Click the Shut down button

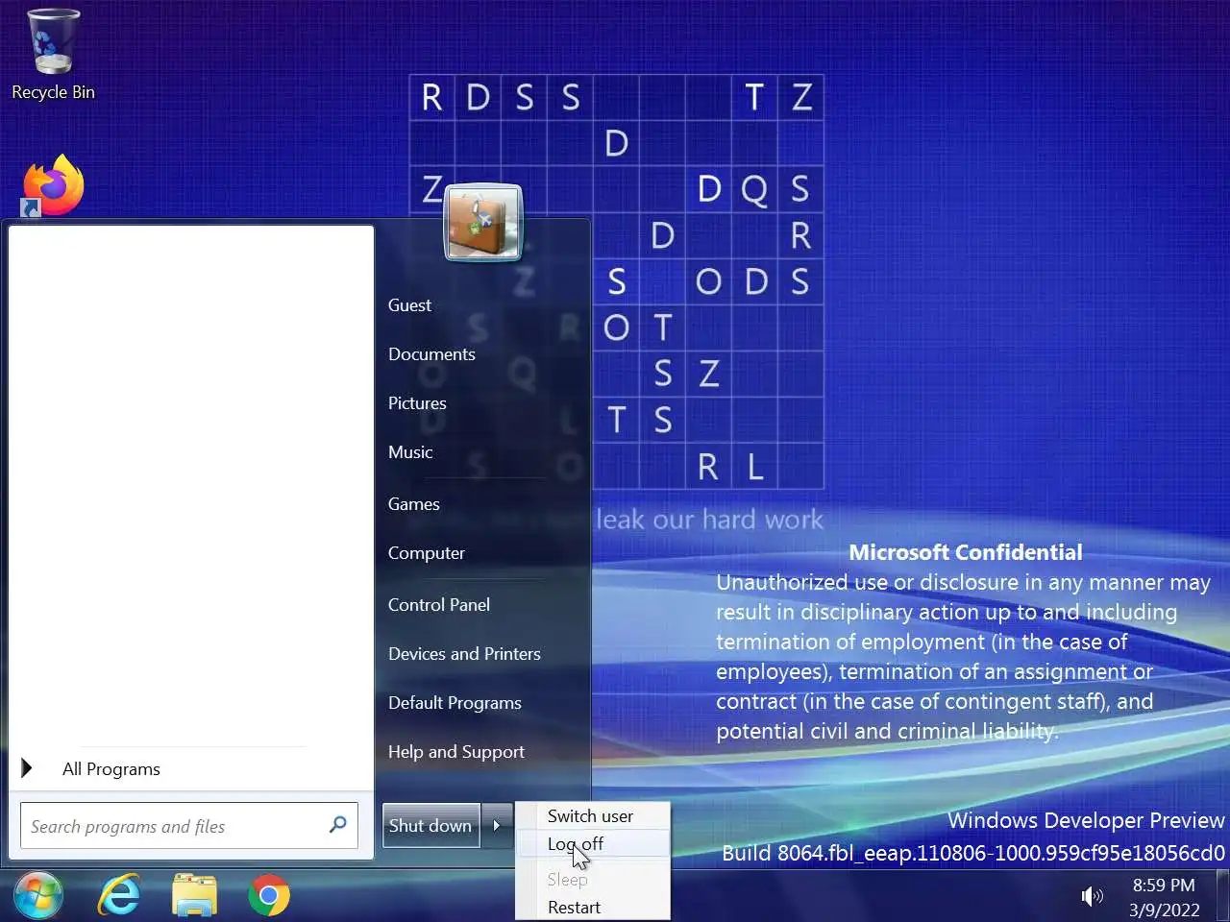pyautogui.click(x=430, y=825)
